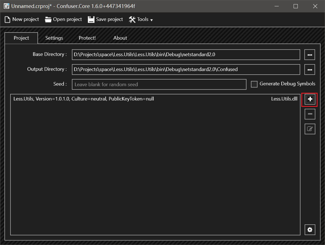Minimize the Confuser.Core window
Screen dimensions: 325x245
(277, 6)
